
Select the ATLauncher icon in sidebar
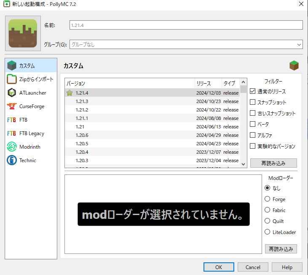(12, 93)
